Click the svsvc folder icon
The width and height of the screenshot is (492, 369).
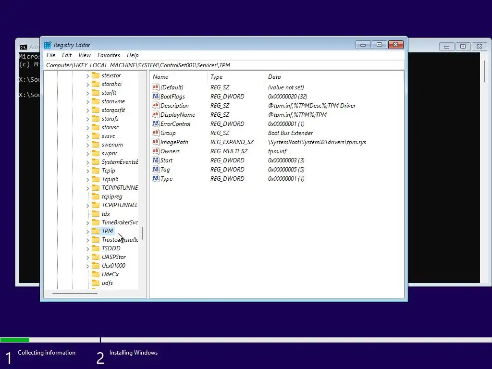click(96, 136)
